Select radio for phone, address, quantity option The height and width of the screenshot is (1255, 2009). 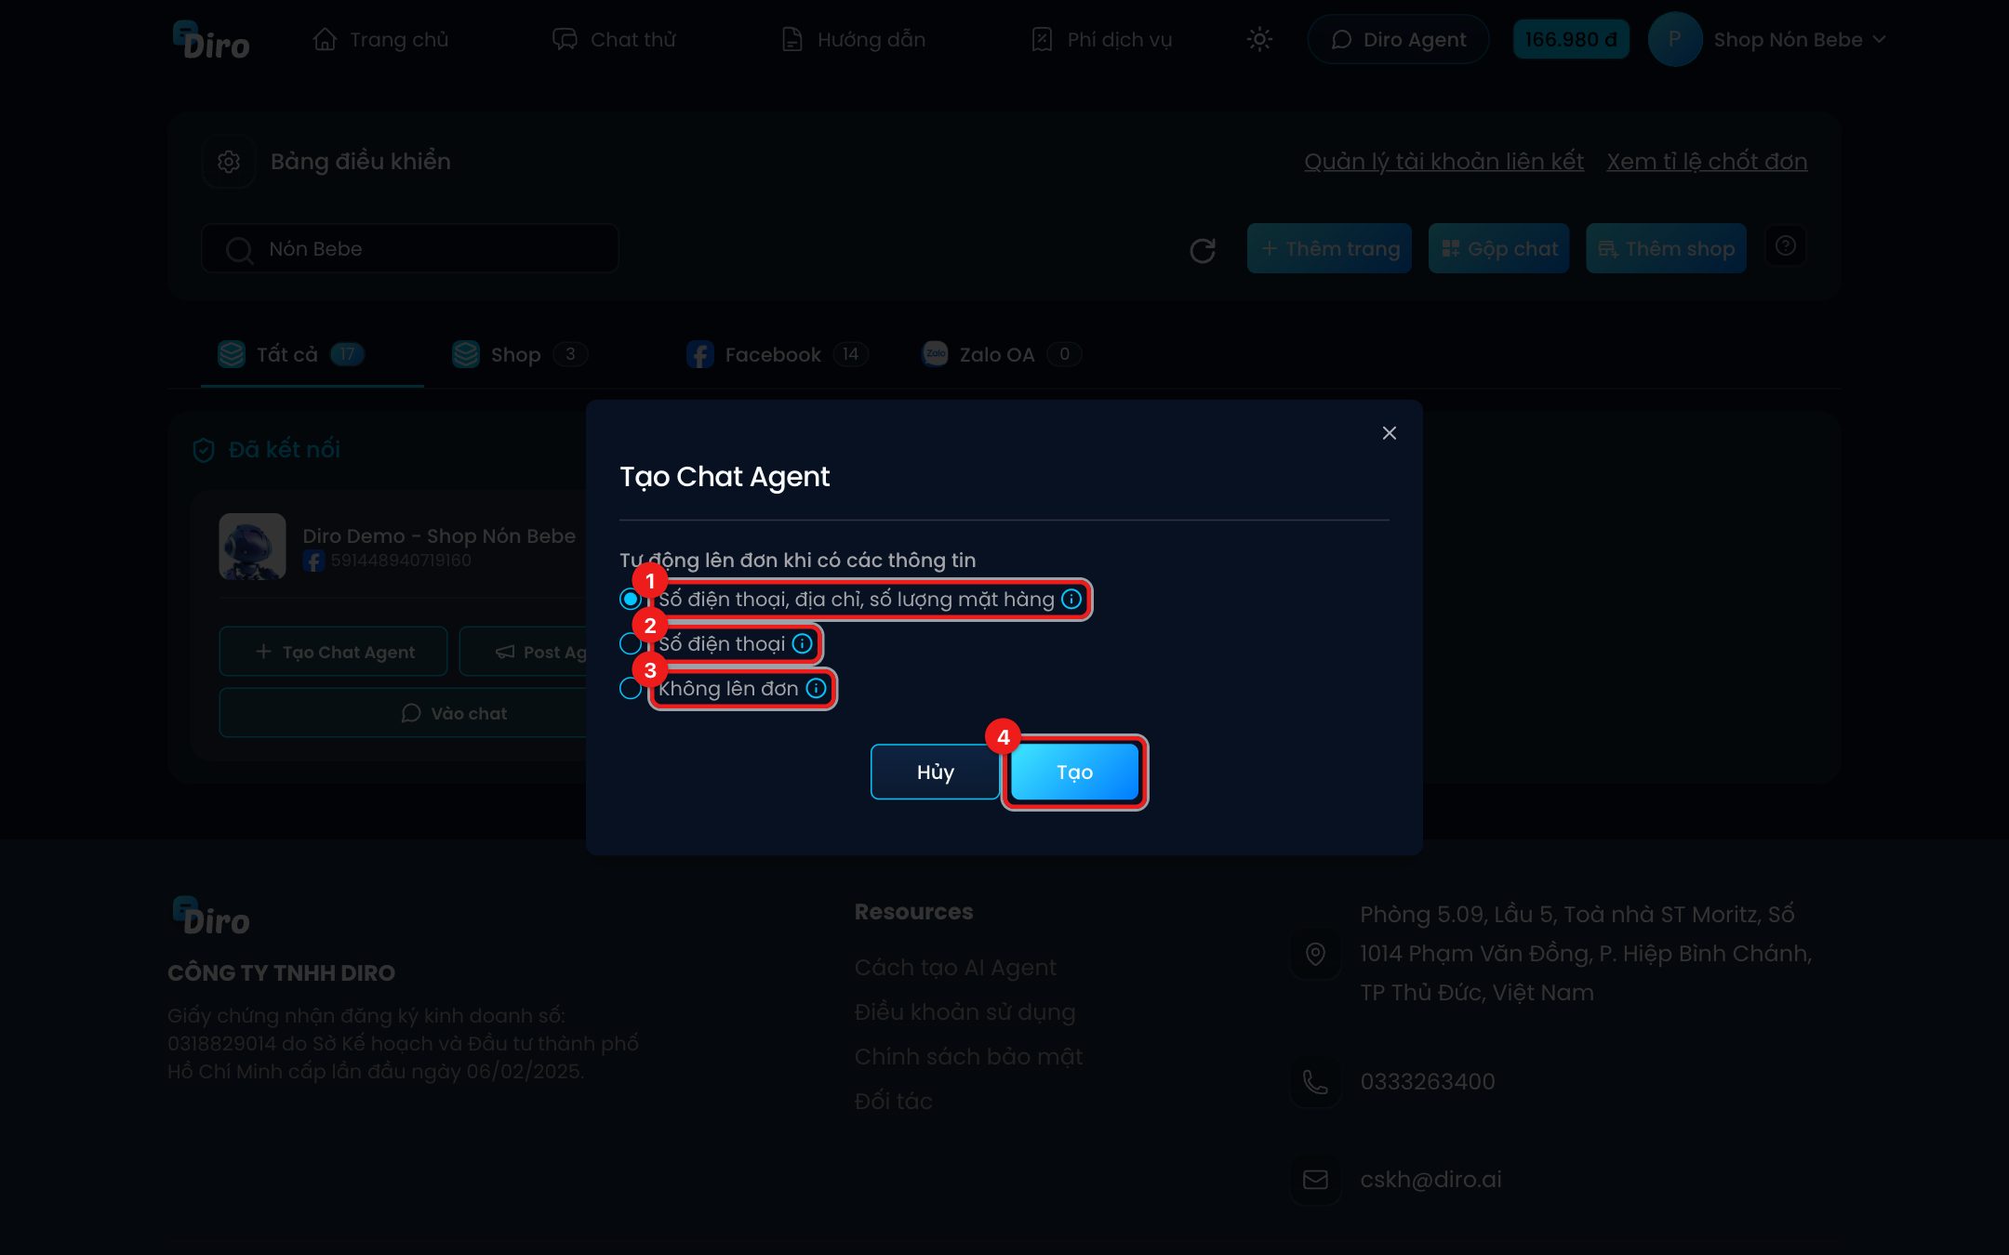(631, 600)
